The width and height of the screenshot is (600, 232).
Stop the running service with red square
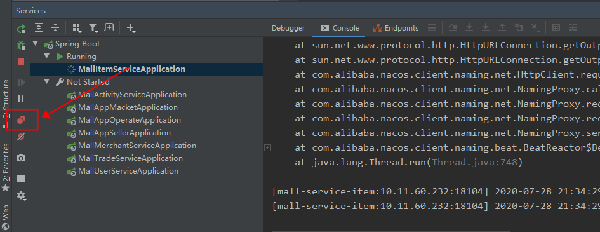pos(21,62)
